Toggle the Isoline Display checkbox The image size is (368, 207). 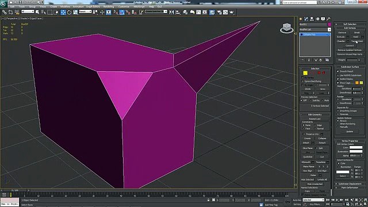pyautogui.click(x=338, y=79)
